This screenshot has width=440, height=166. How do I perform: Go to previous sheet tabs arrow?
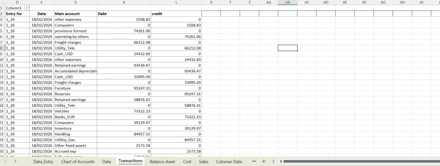coord(6,161)
